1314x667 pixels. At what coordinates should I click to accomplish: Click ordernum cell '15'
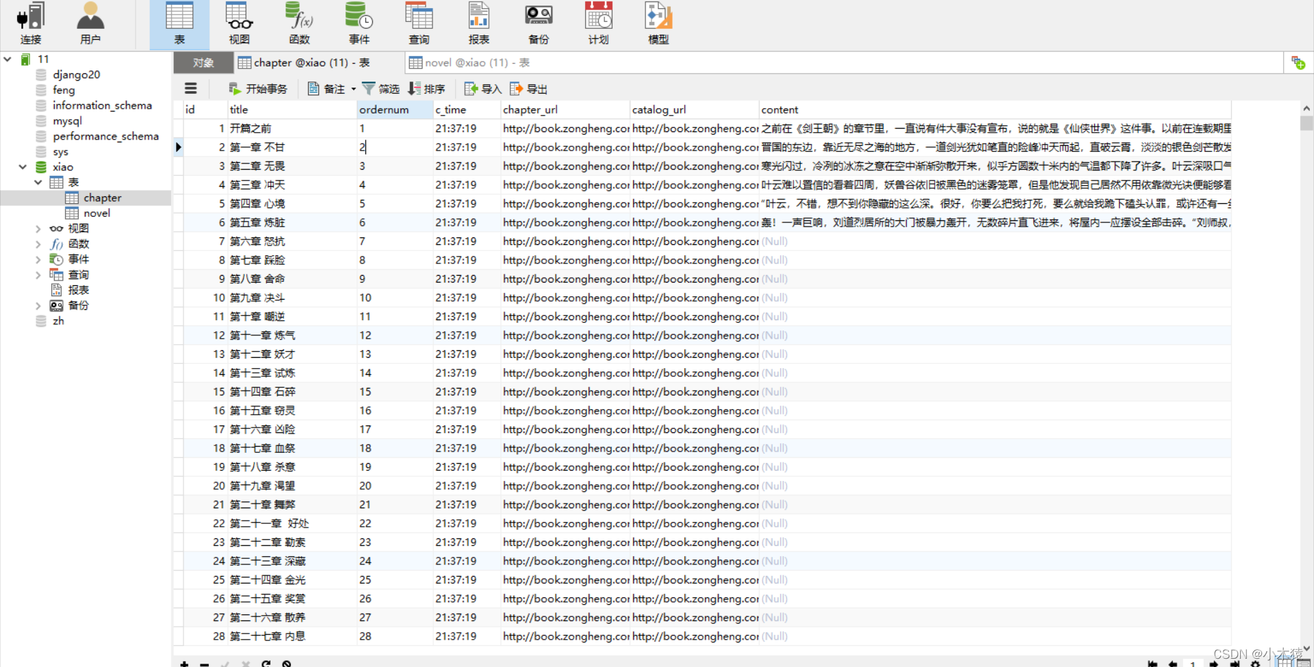[x=395, y=392]
